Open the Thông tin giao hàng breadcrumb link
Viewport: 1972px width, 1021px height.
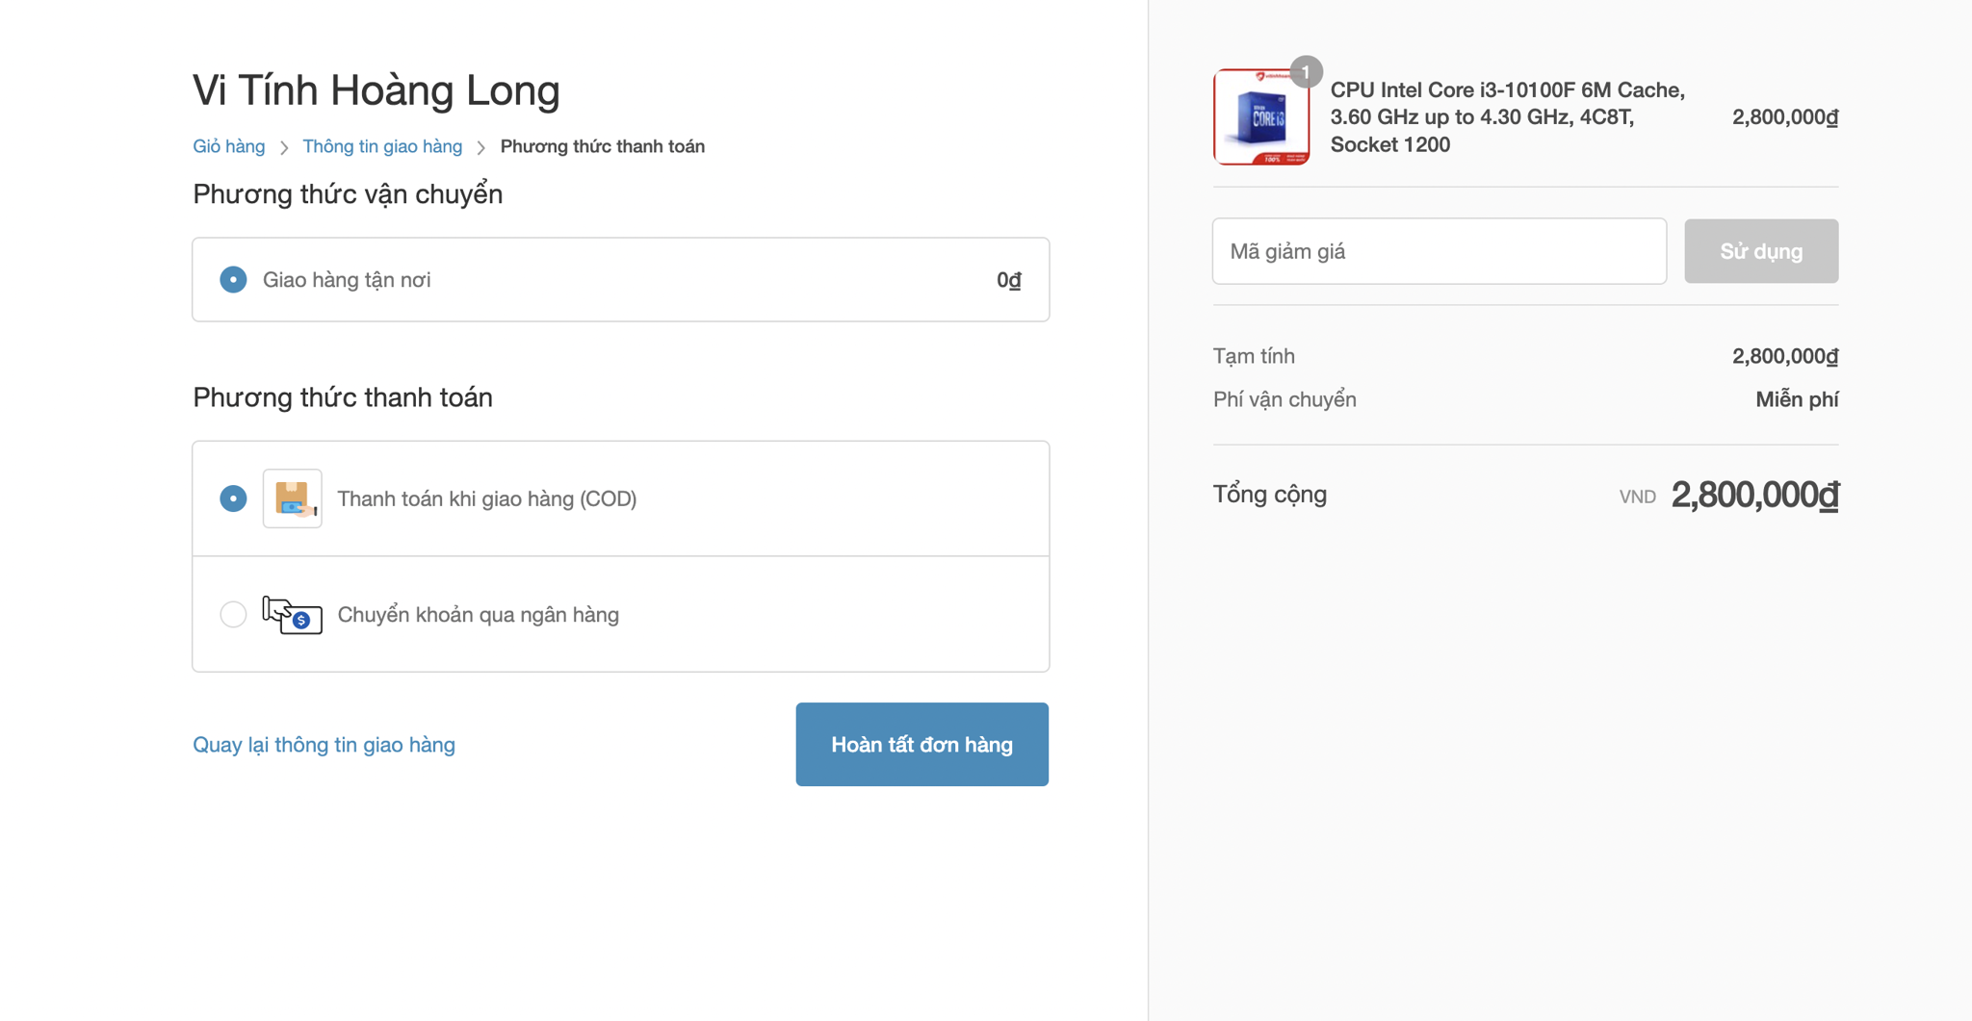click(x=382, y=146)
